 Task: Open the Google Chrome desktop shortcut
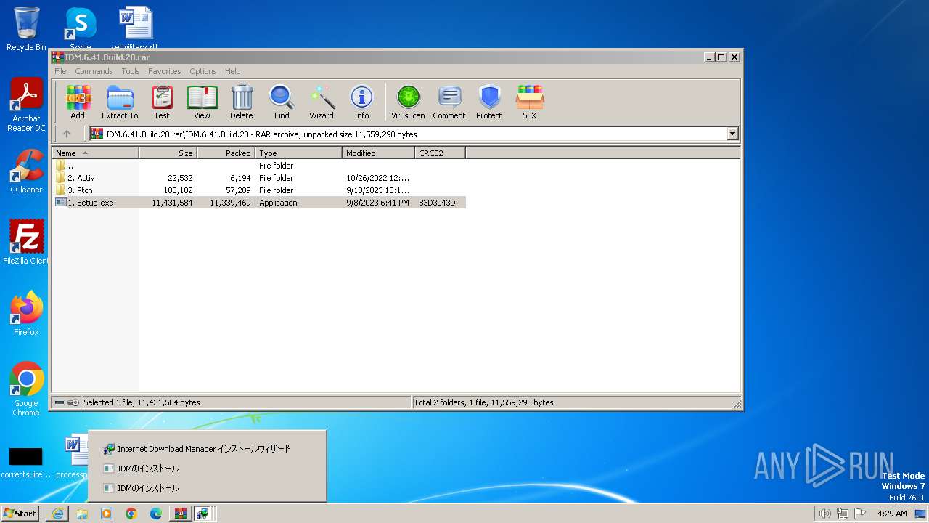pos(26,390)
